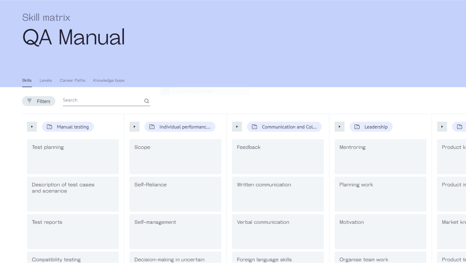Open the Compatibility testing skill card

(x=73, y=258)
